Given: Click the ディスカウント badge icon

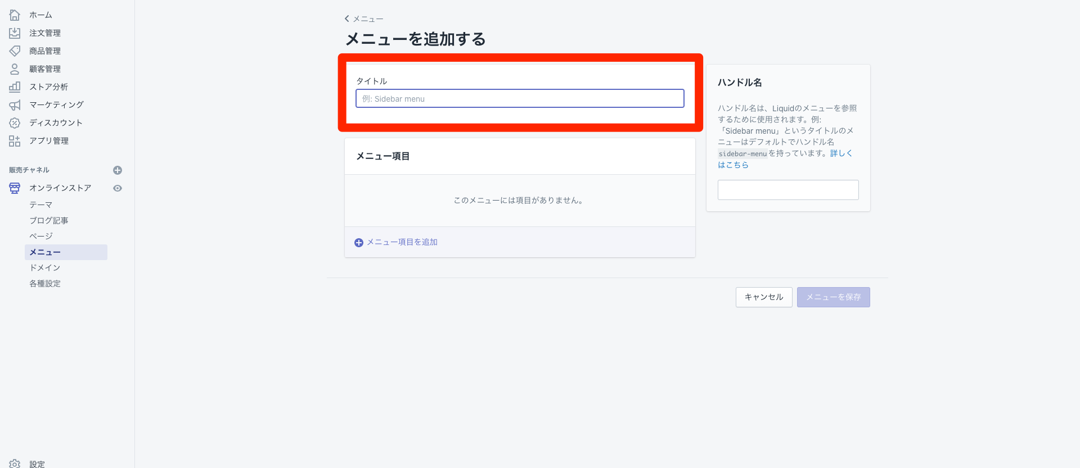Looking at the screenshot, I should pyautogui.click(x=15, y=123).
